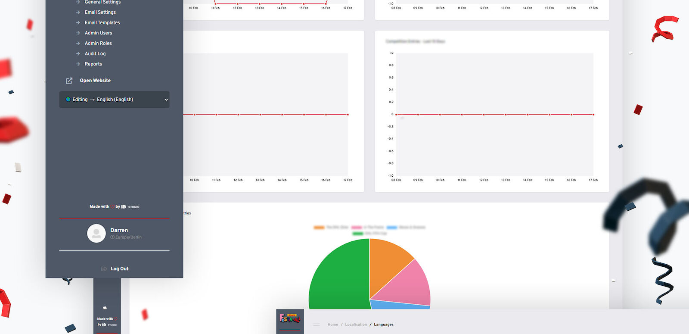Click the Log Out arrow icon
This screenshot has height=334, width=689.
(104, 269)
